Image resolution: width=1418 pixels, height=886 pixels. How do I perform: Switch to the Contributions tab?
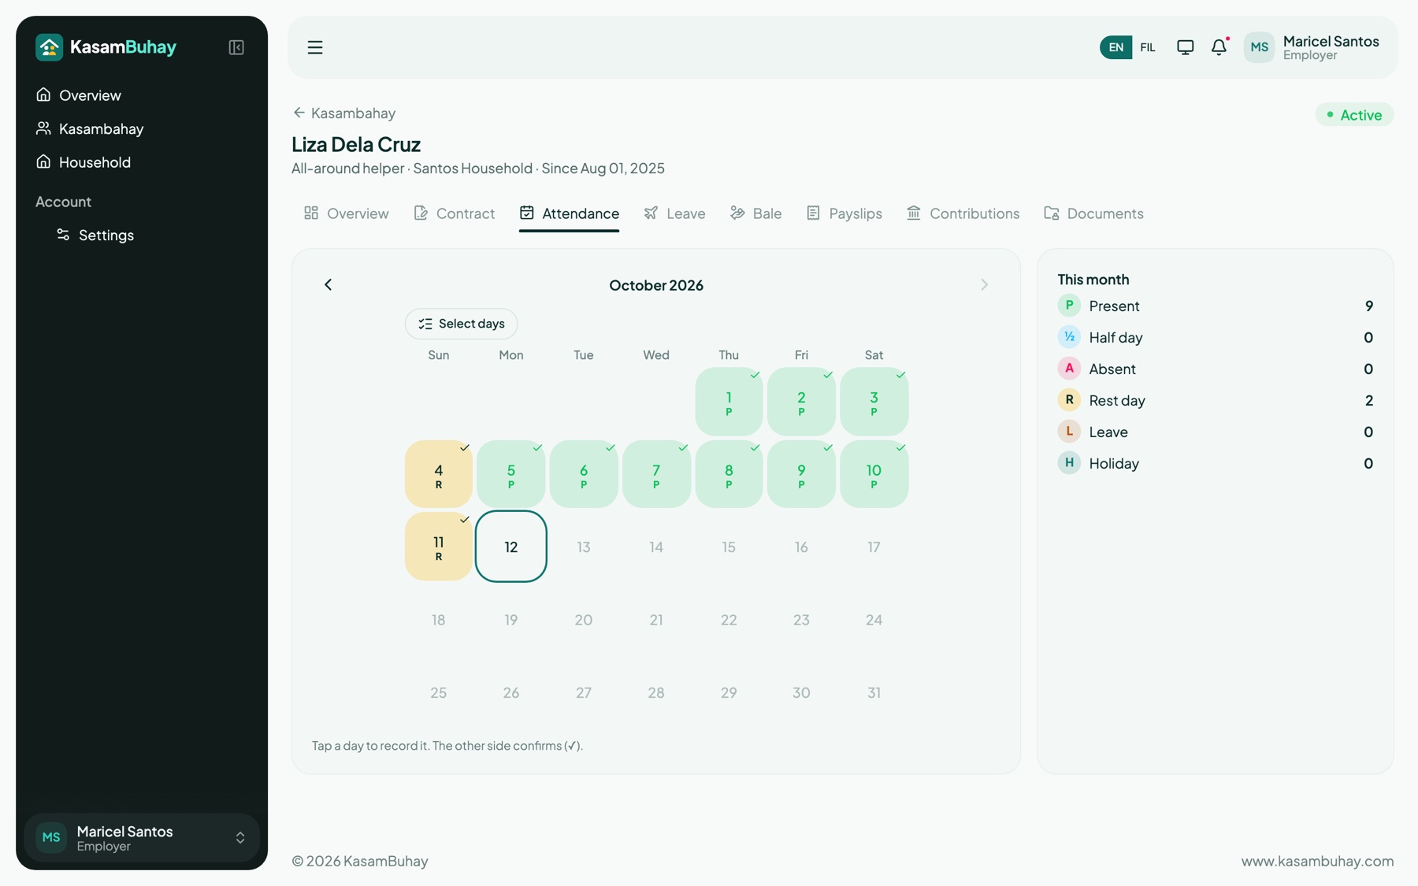tap(963, 213)
